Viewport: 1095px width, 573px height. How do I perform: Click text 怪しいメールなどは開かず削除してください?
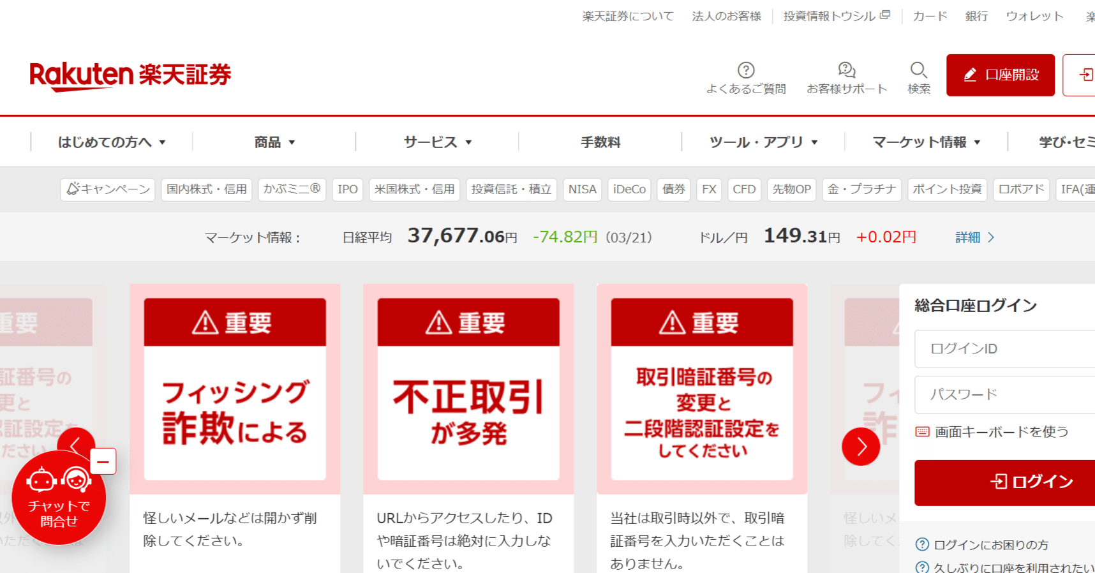(x=230, y=530)
